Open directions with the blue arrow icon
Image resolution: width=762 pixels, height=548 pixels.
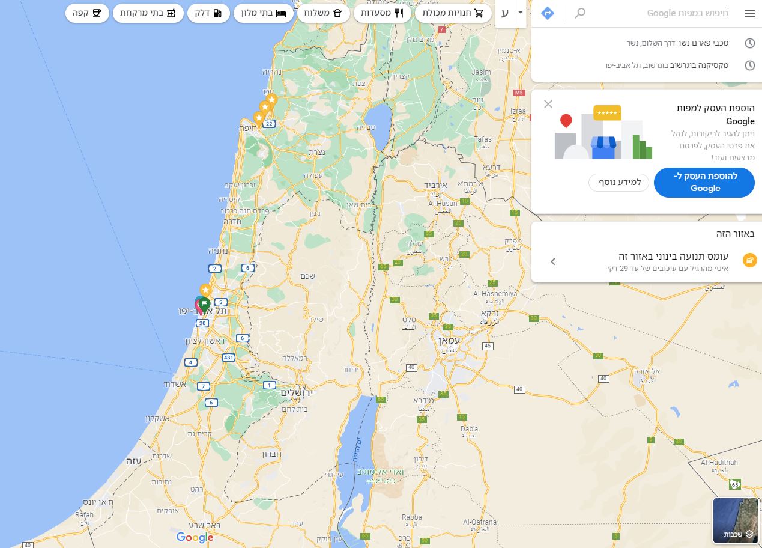tap(548, 13)
